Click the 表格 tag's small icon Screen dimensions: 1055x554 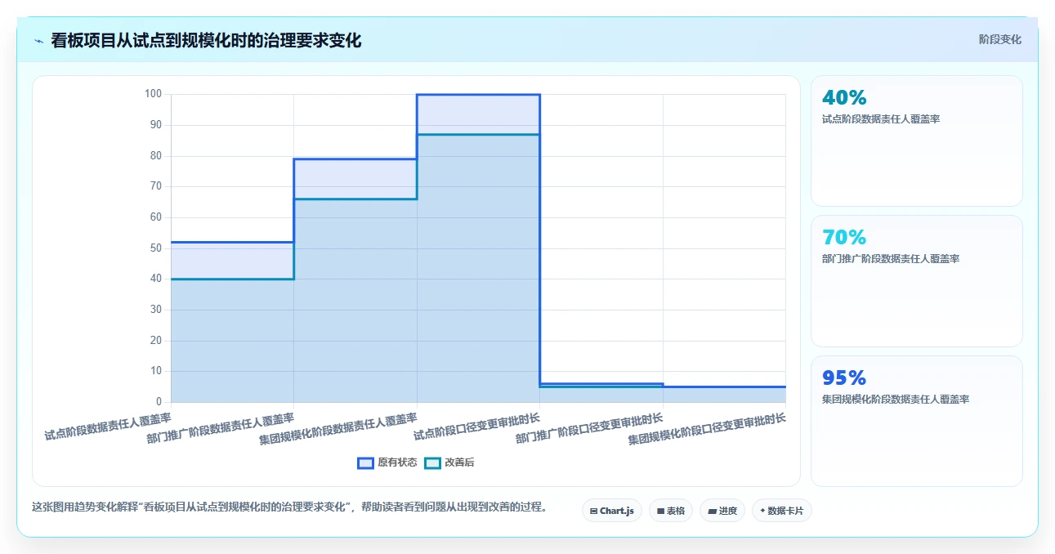[x=660, y=511]
